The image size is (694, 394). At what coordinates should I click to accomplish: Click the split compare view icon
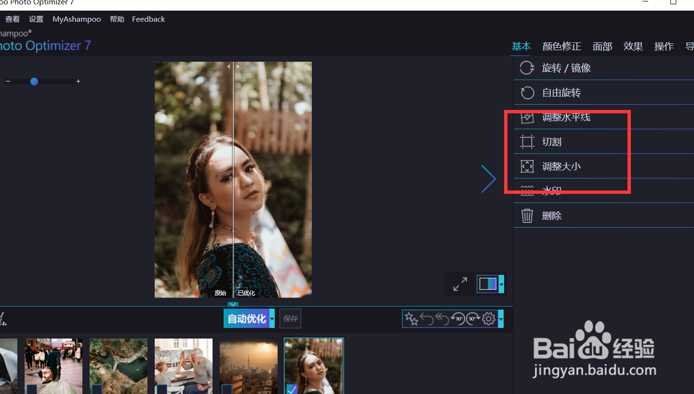(488, 284)
